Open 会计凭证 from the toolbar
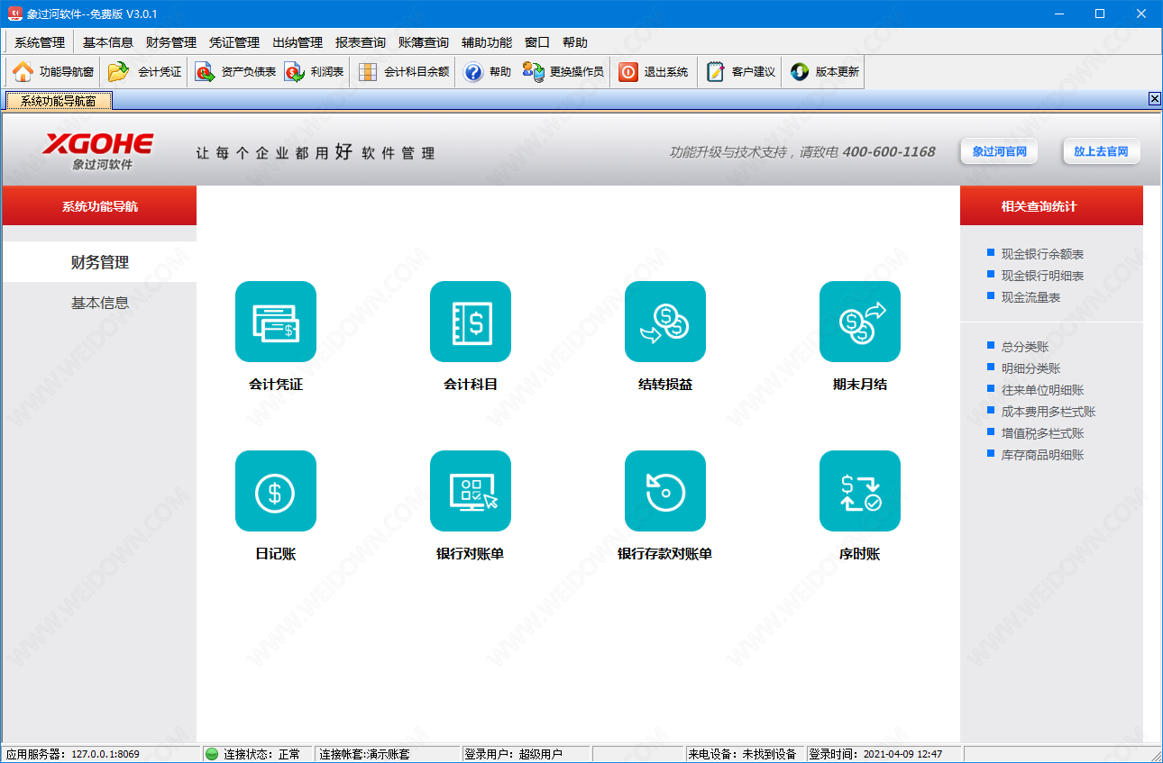 click(145, 72)
